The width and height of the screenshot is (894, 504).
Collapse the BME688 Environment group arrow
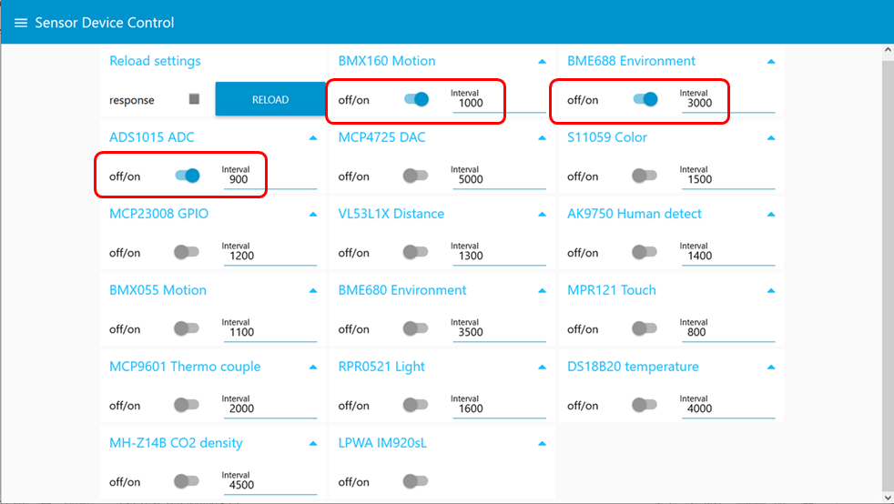pyautogui.click(x=771, y=62)
